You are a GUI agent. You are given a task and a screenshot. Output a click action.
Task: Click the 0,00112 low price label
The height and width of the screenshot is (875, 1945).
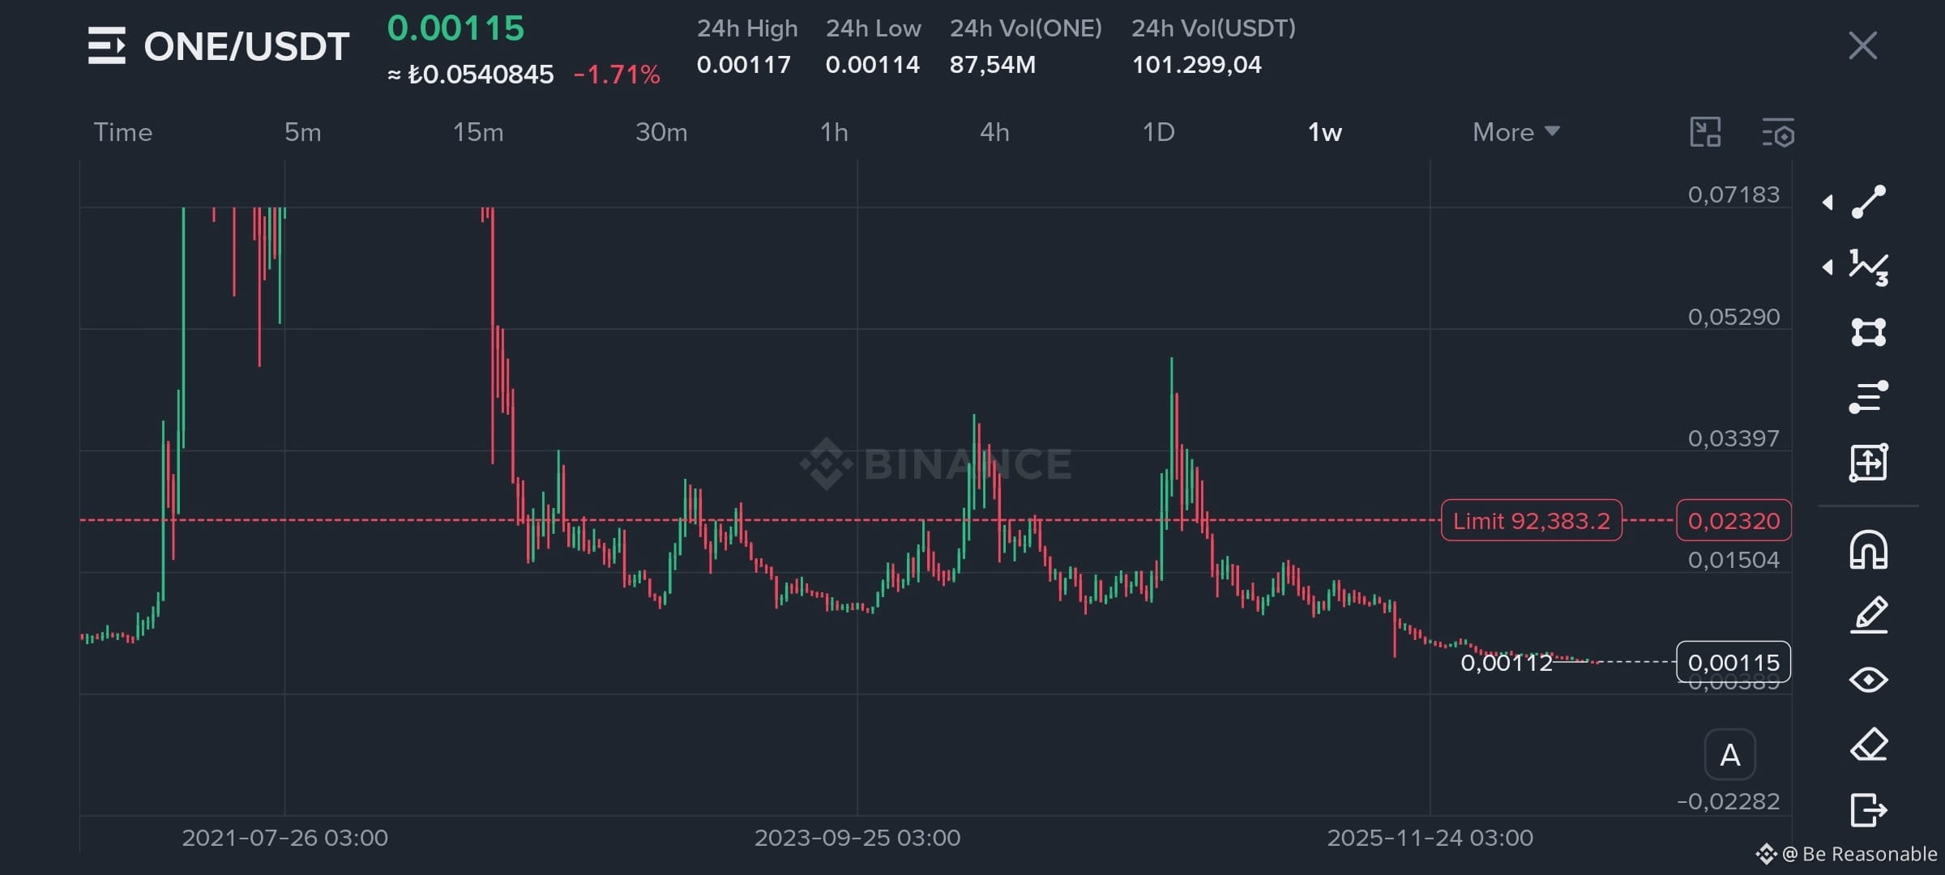click(1506, 663)
